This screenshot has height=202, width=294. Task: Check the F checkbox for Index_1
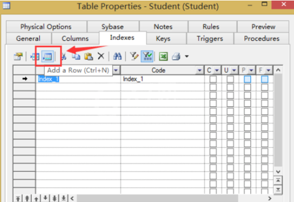(x=265, y=79)
